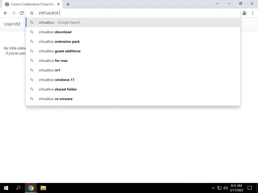The height and width of the screenshot is (193, 258).
Task: Open the tab search chevron
Action: coord(217,4)
